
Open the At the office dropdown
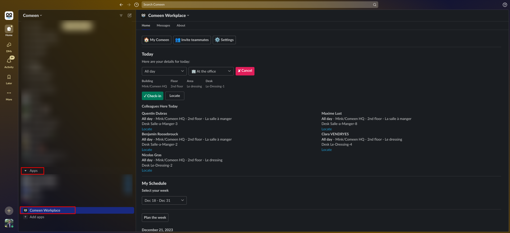pos(211,71)
